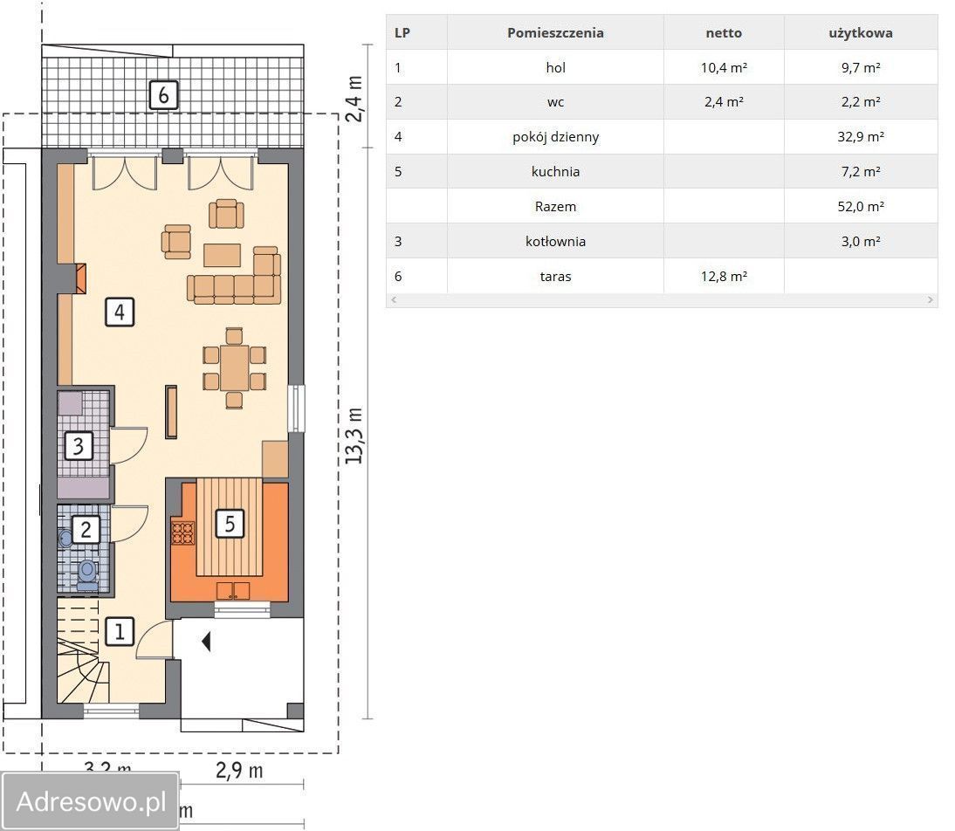Click the table scrollbar left arrow
The height and width of the screenshot is (831, 955).
point(394,299)
